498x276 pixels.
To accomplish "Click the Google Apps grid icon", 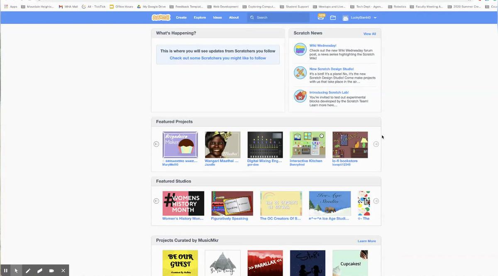I will point(6,7).
